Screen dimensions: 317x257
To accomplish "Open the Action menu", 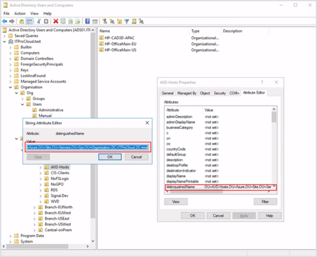I will (20, 13).
